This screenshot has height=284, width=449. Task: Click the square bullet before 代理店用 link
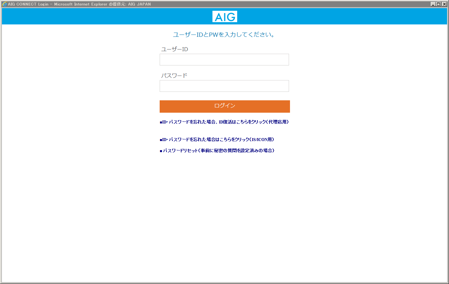click(161, 122)
